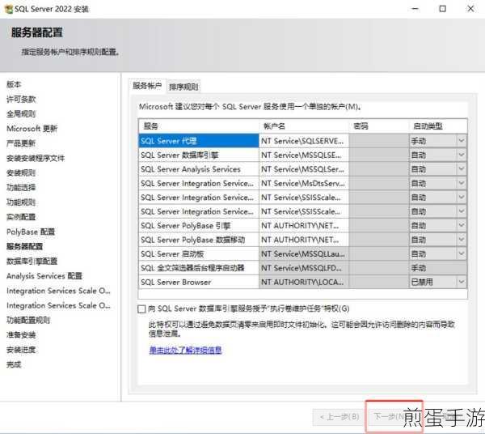This screenshot has width=485, height=434.
Task: Select 完成 step in the sidebar
Action: click(14, 364)
